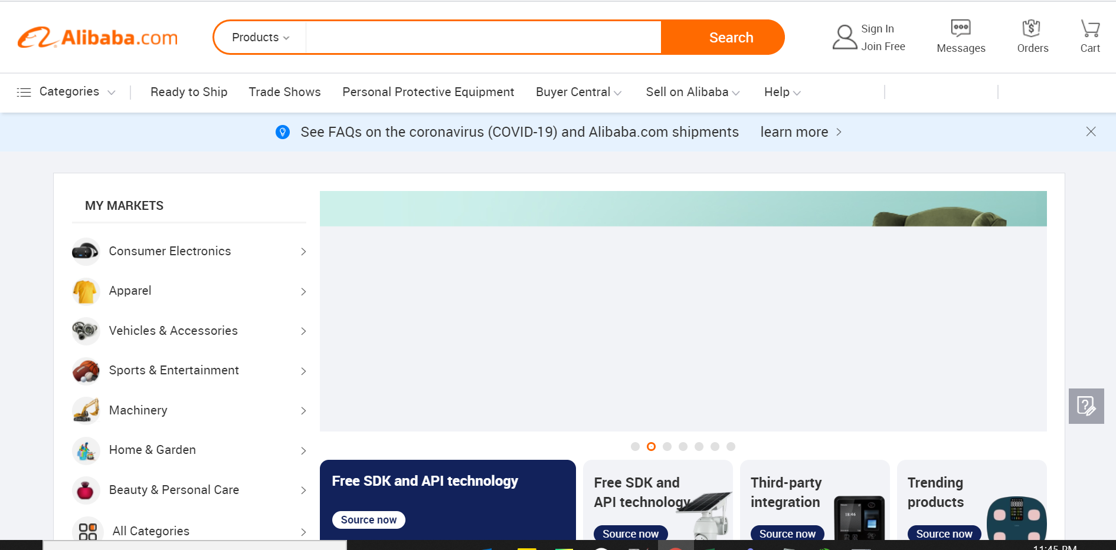This screenshot has width=1116, height=550.
Task: Select the first carousel indicator dot
Action: tap(635, 447)
